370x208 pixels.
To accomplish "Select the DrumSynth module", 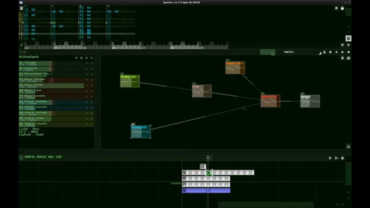I will click(141, 132).
